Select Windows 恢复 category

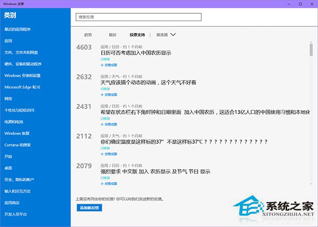(17, 133)
